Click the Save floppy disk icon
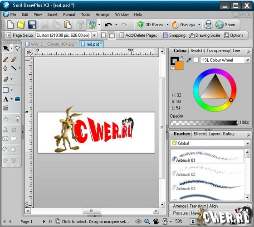 (32, 25)
